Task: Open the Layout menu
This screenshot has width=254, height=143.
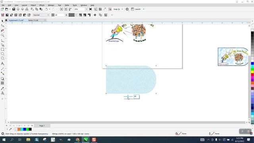Action: [25, 5]
